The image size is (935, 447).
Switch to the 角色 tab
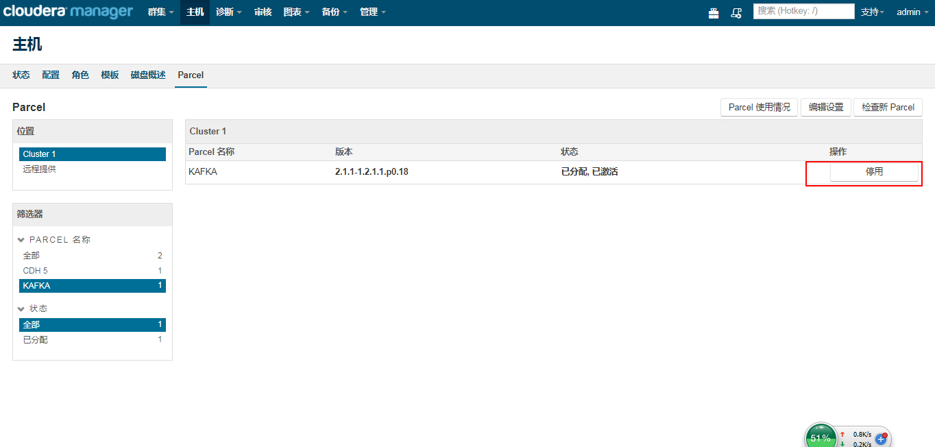tap(80, 75)
